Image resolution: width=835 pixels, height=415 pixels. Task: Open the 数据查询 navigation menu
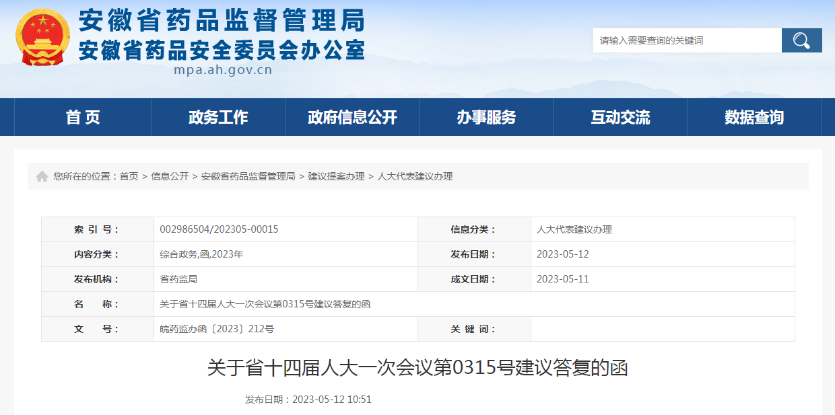pos(754,117)
